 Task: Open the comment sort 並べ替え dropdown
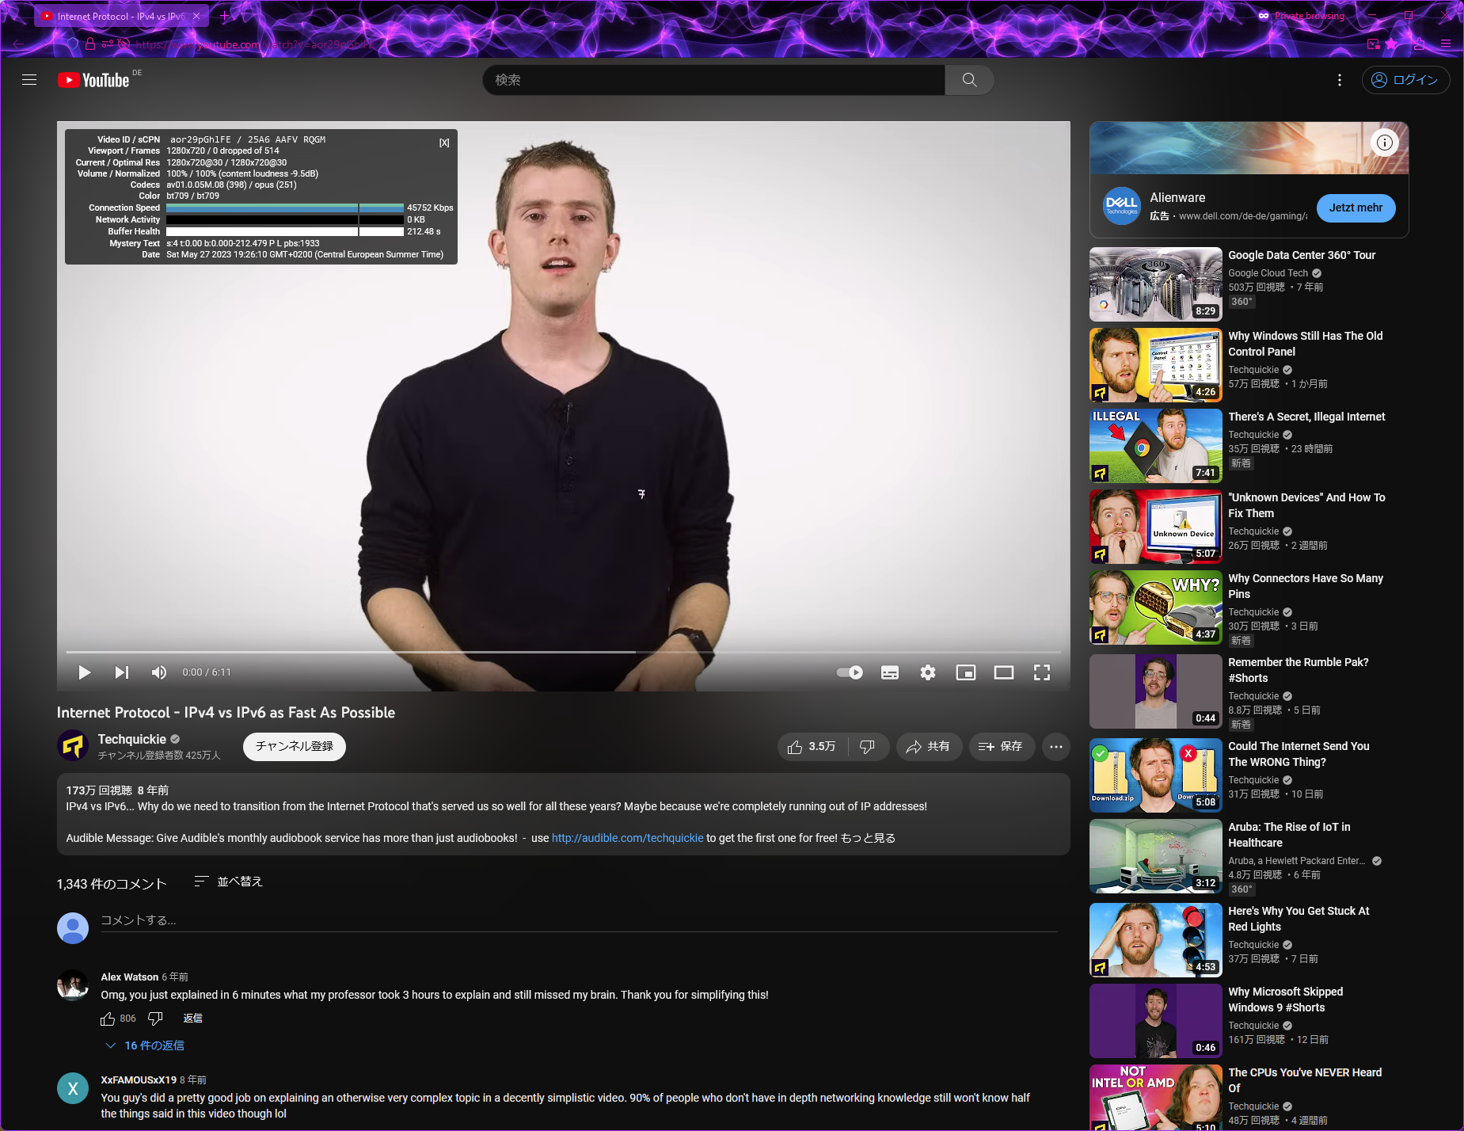point(228,882)
